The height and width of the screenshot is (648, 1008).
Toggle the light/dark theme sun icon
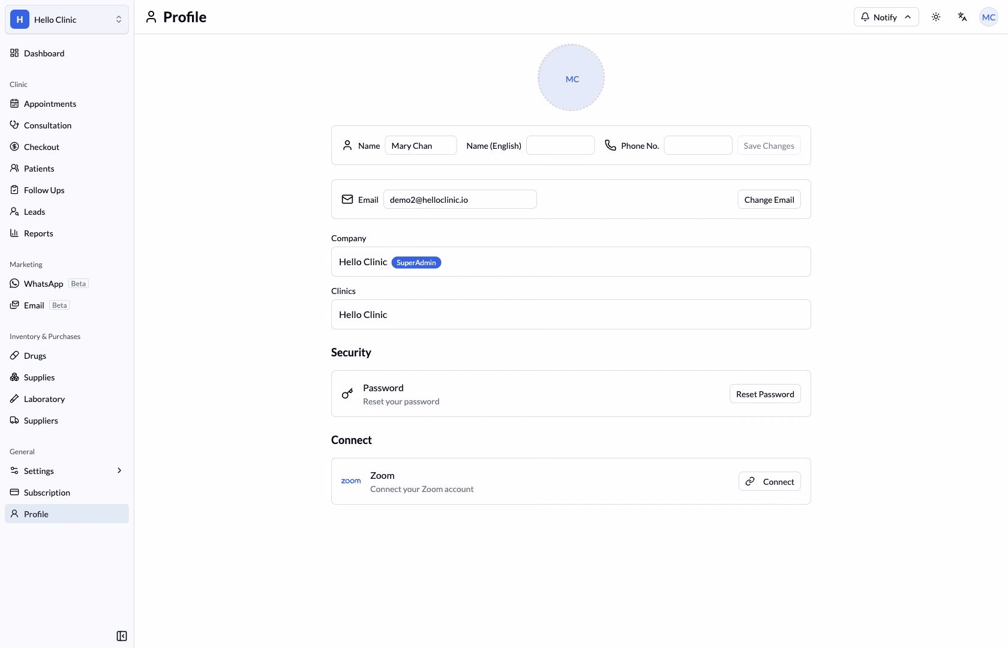tap(936, 17)
